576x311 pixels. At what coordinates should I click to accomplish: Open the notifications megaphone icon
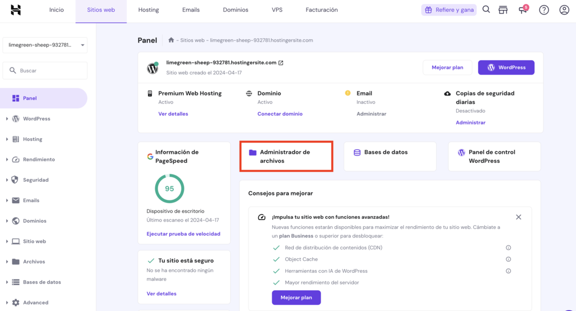pyautogui.click(x=523, y=10)
